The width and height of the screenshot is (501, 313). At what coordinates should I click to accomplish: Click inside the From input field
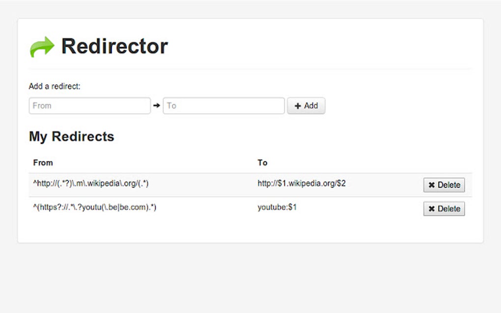[x=89, y=105]
